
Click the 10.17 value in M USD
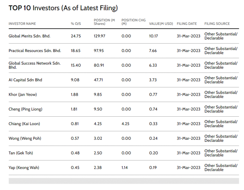pyautogui.click(x=153, y=36)
